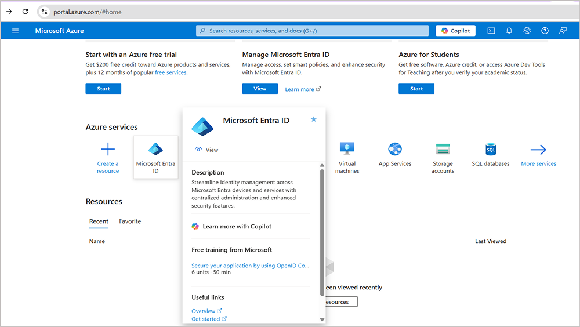Open Virtual machines service icon
The height and width of the screenshot is (327, 580).
(347, 149)
